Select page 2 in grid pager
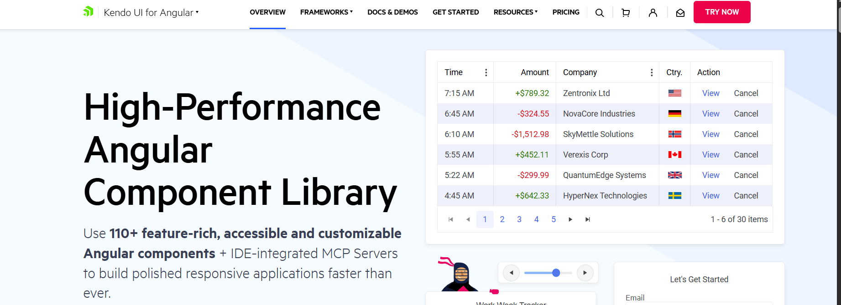Image resolution: width=841 pixels, height=305 pixels. pyautogui.click(x=502, y=219)
